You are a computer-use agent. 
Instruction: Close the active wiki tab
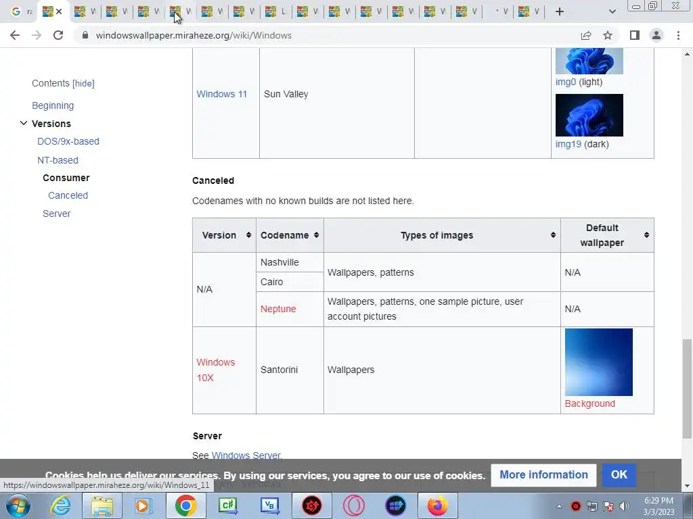(59, 11)
